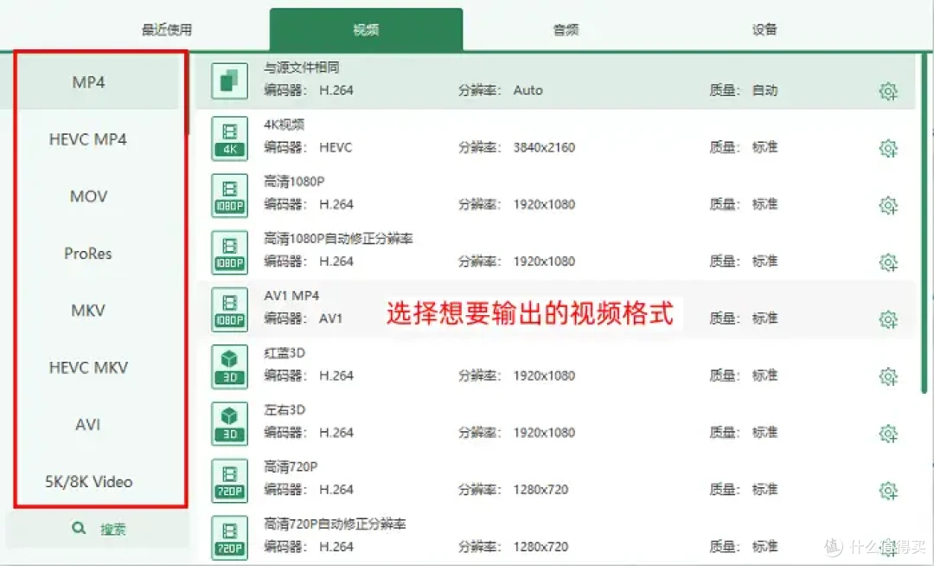
Task: Select 5K/8K Video format category
Action: tap(88, 481)
